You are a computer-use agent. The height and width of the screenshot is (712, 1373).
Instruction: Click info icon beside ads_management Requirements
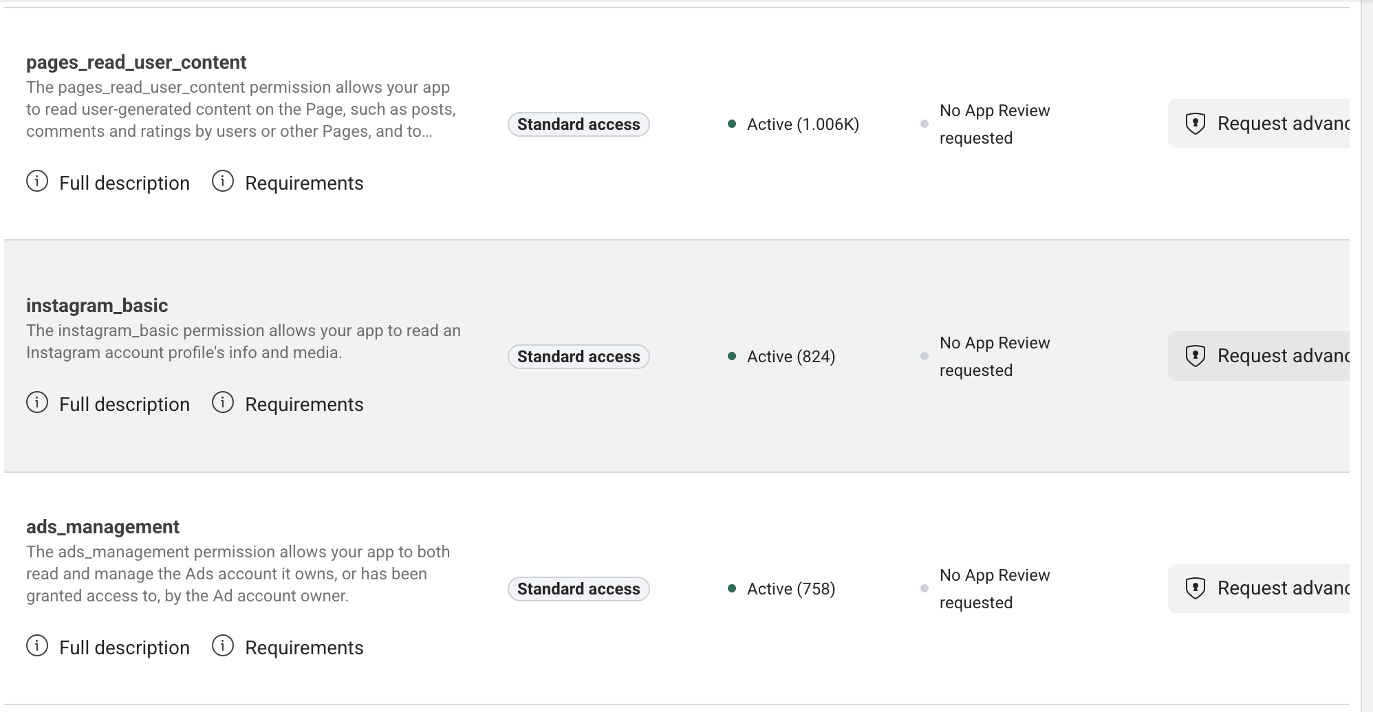click(x=223, y=646)
